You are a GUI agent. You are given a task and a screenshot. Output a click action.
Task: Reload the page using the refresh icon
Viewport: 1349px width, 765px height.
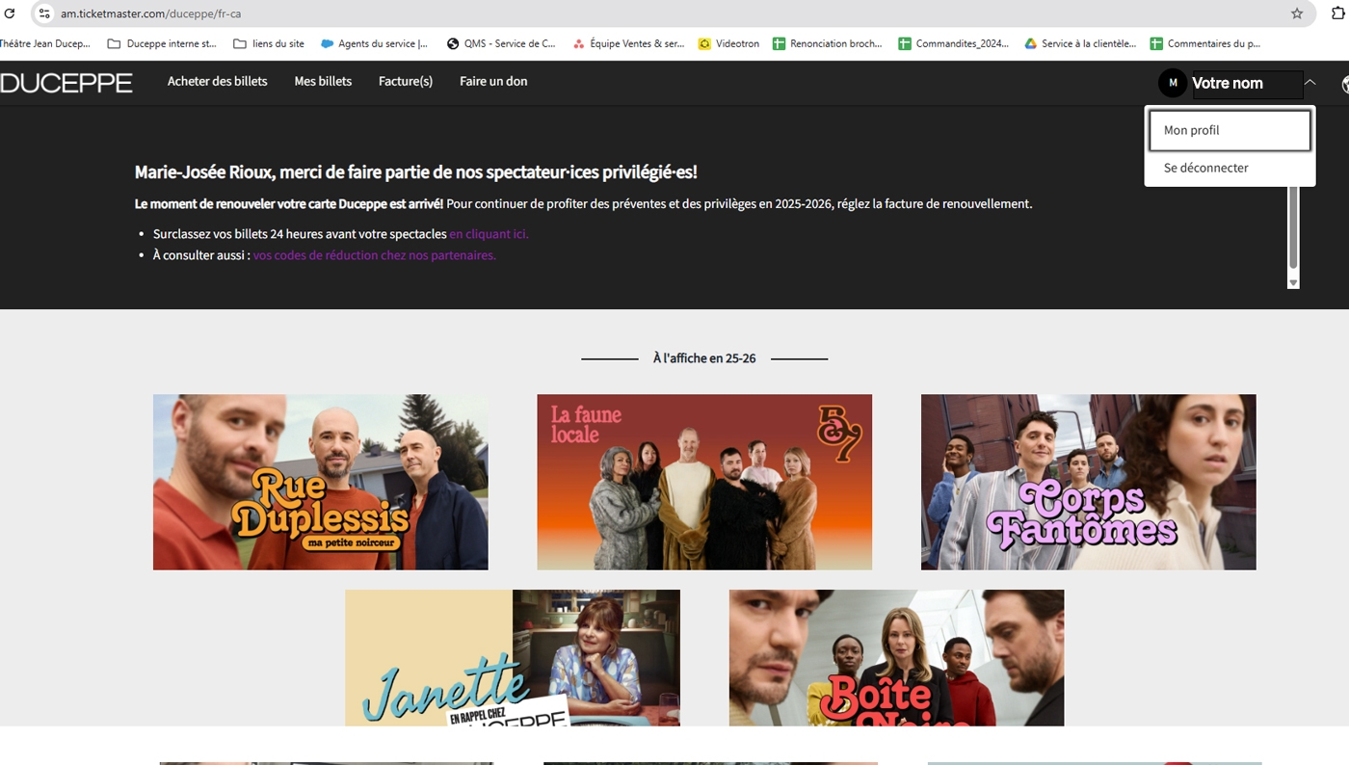(x=10, y=13)
